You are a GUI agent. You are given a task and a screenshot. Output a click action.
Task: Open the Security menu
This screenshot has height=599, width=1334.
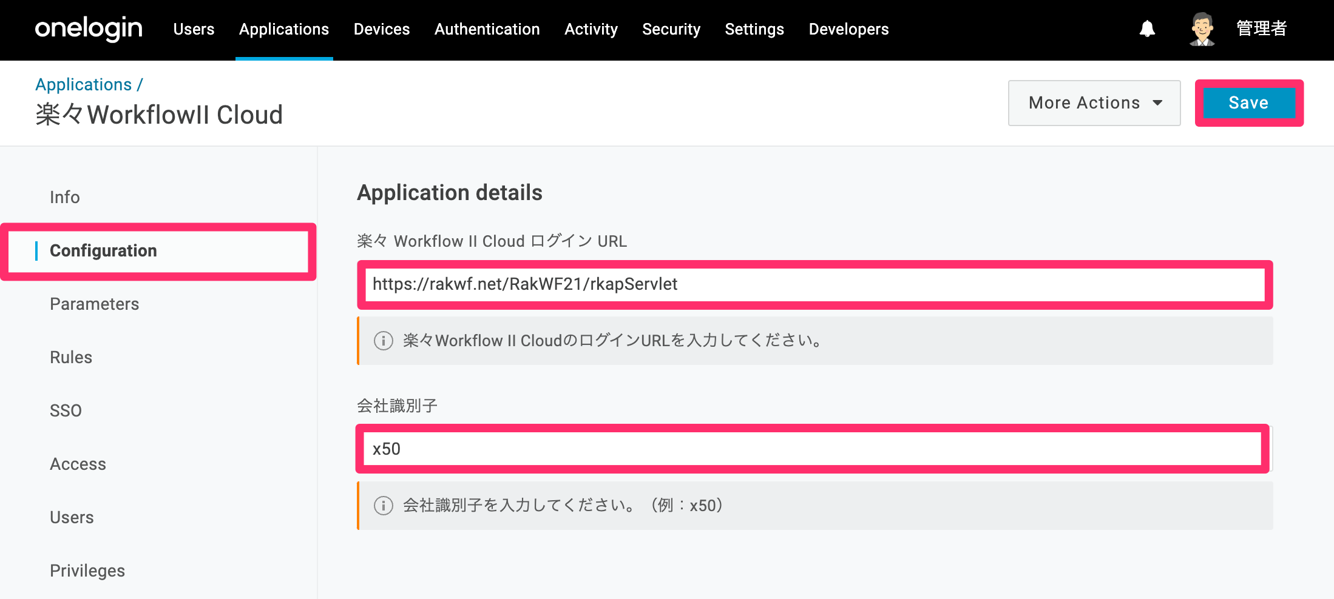[x=671, y=29]
